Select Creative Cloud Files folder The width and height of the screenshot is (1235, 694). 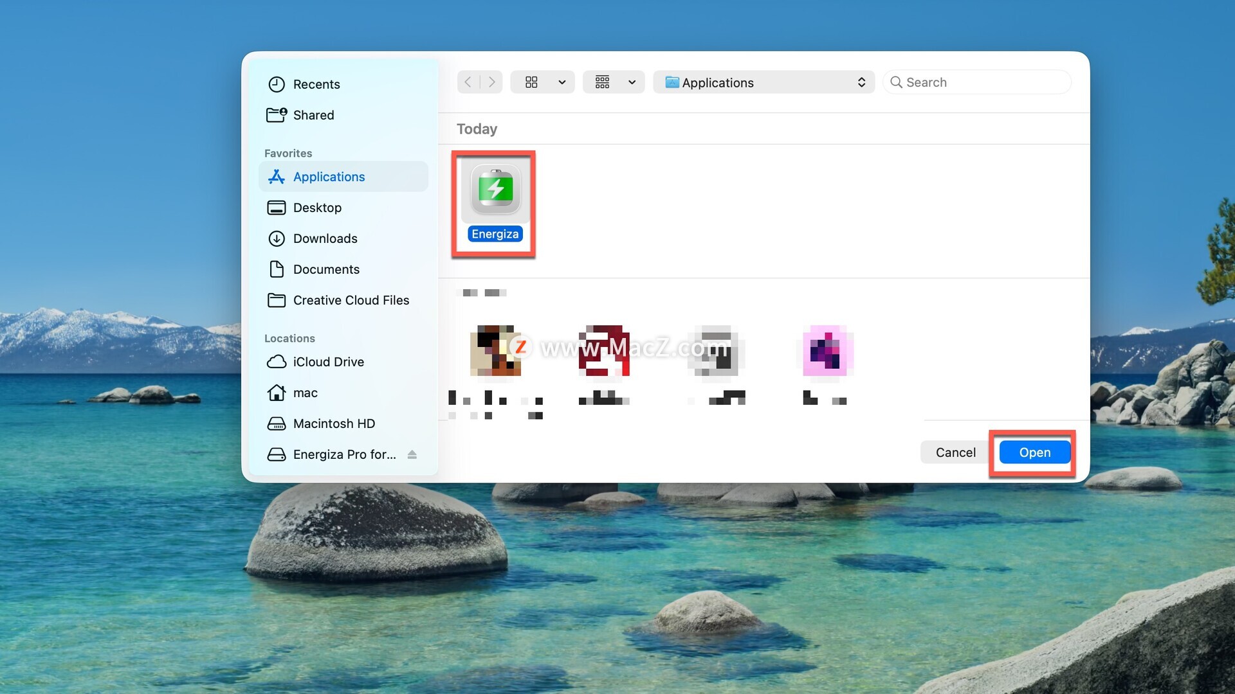tap(351, 300)
